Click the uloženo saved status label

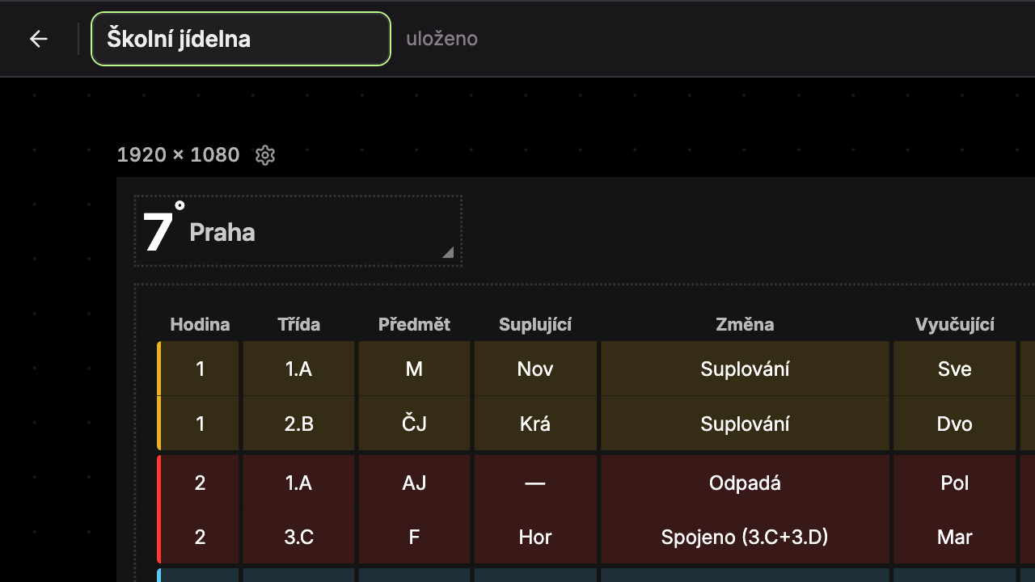(x=441, y=39)
